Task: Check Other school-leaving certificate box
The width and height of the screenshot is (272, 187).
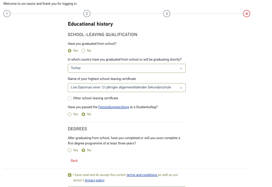Action: pyautogui.click(x=70, y=98)
